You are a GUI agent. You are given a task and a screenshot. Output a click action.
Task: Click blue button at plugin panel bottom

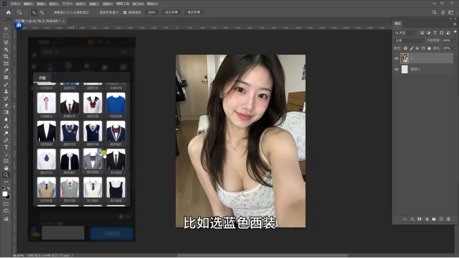pyautogui.click(x=112, y=233)
